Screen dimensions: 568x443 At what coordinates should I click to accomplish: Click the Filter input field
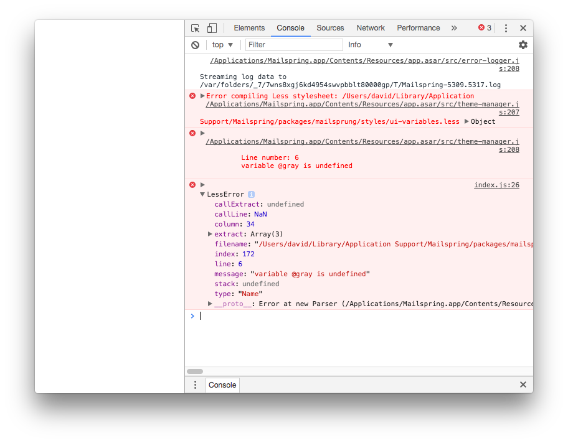(294, 44)
